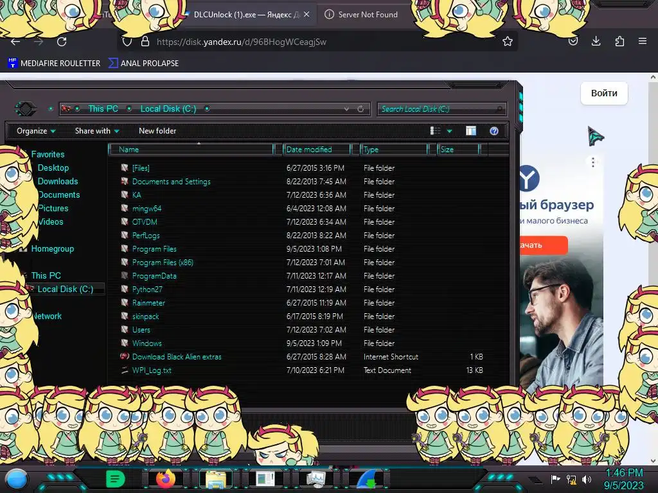
Task: Close the DLCUnlock (1).exe tab
Action: (x=307, y=14)
